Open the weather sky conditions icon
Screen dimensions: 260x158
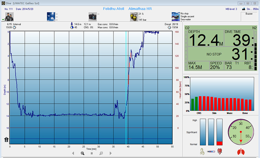pos(51,17)
